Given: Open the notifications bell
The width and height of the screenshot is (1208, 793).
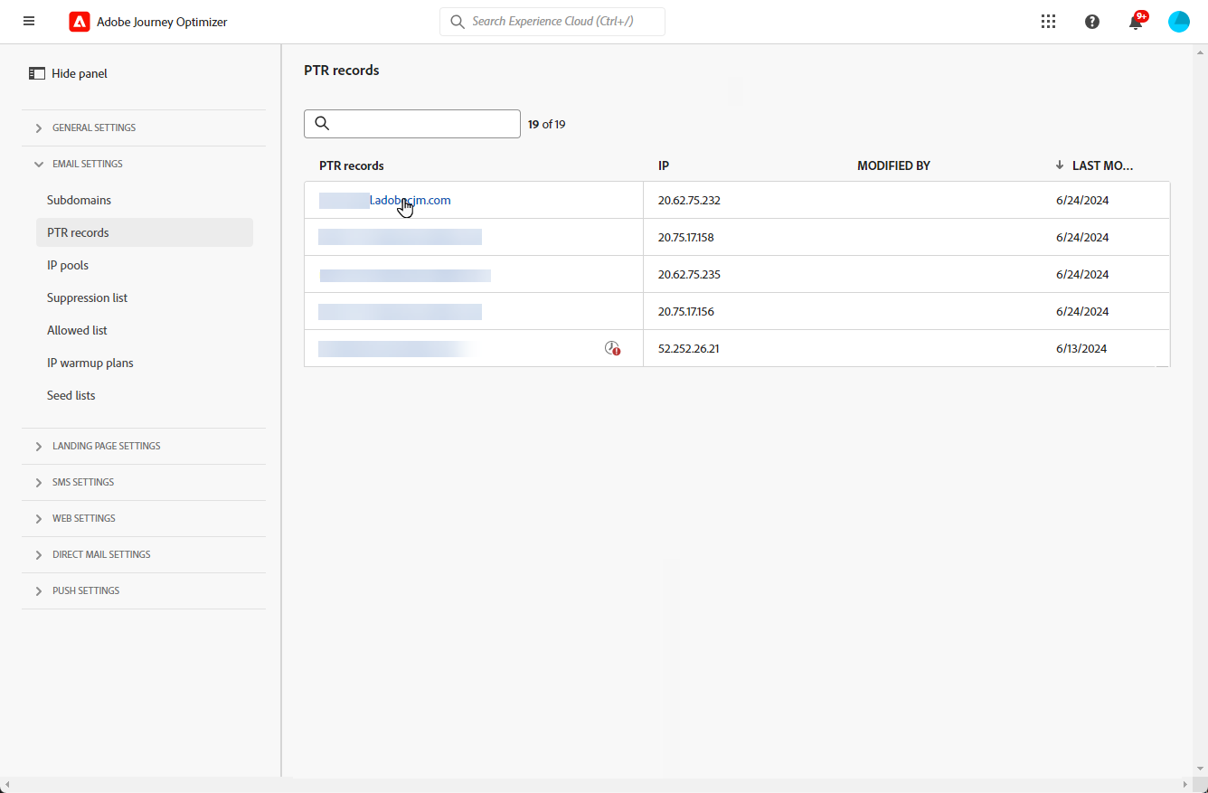Looking at the screenshot, I should 1136,22.
